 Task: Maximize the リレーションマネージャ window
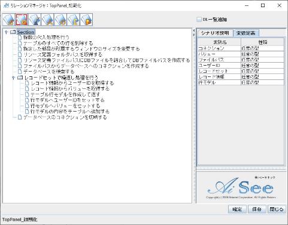point(263,5)
